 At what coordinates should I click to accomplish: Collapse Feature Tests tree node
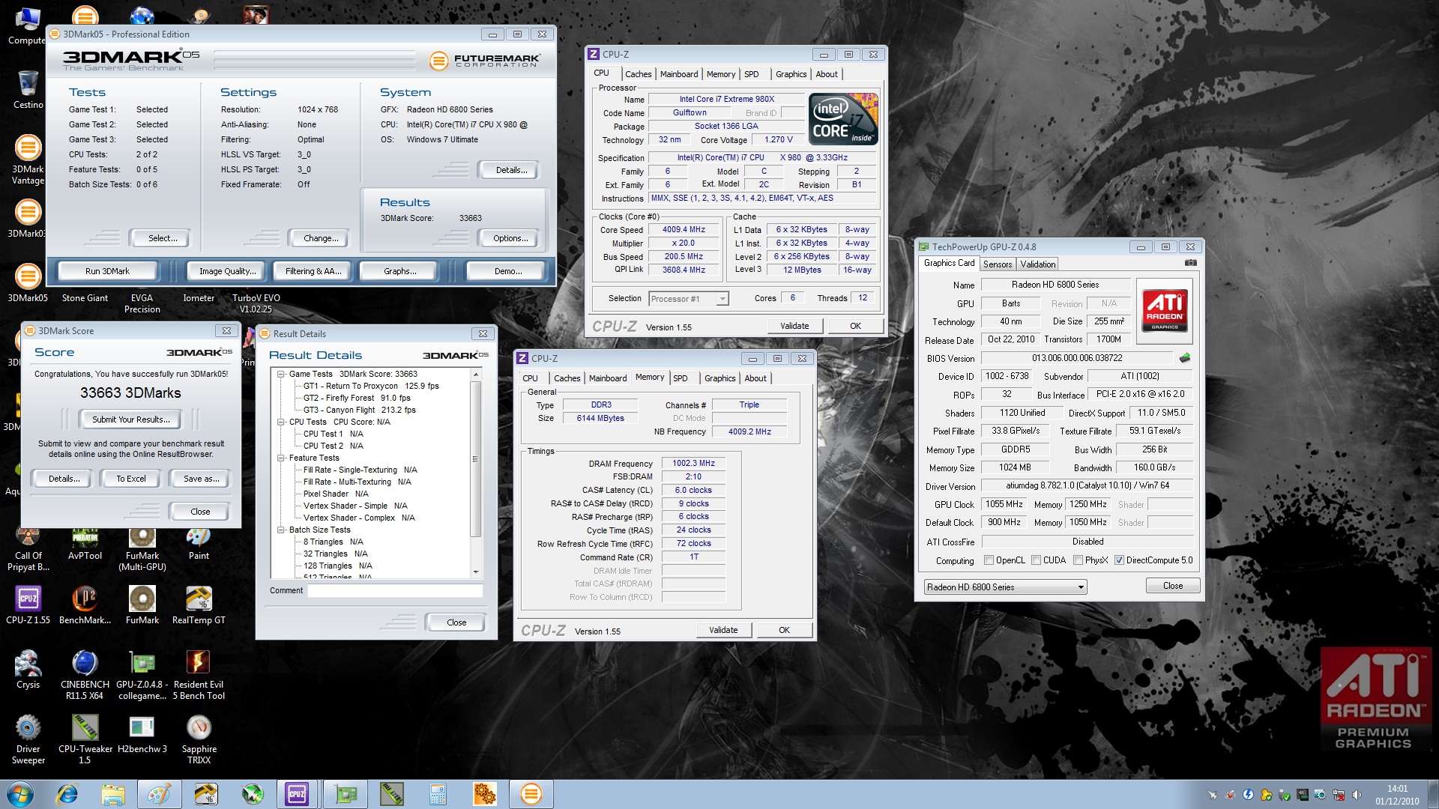tap(281, 458)
